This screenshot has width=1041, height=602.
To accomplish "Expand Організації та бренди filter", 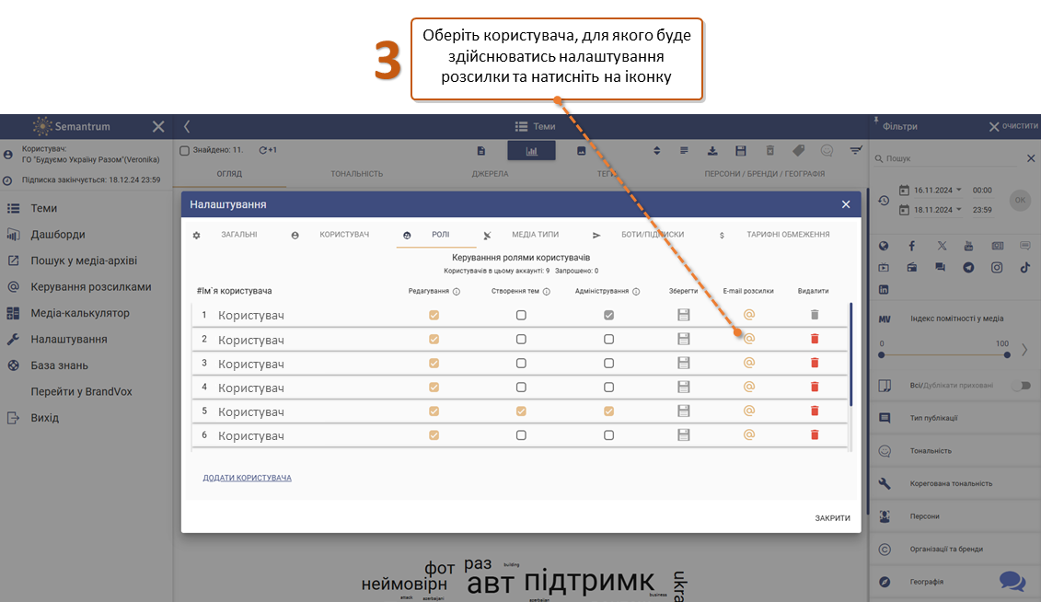I will coord(954,549).
